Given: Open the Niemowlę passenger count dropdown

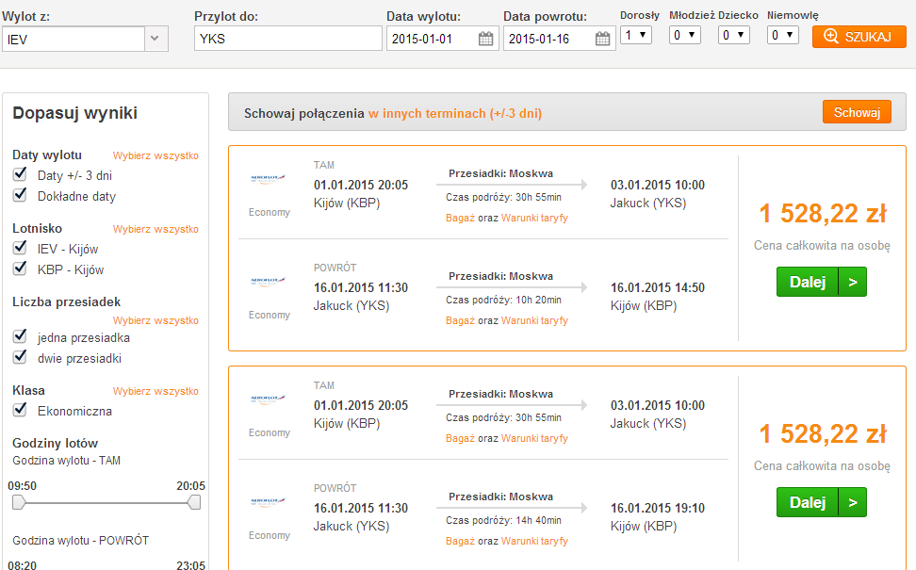Looking at the screenshot, I should coord(782,35).
